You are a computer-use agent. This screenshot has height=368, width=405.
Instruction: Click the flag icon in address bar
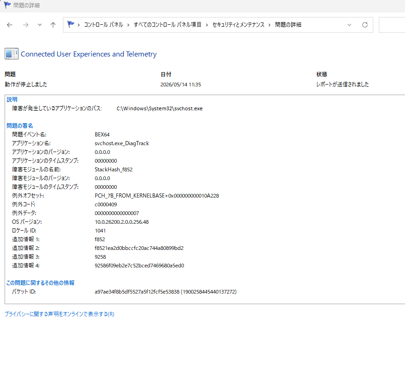70,24
